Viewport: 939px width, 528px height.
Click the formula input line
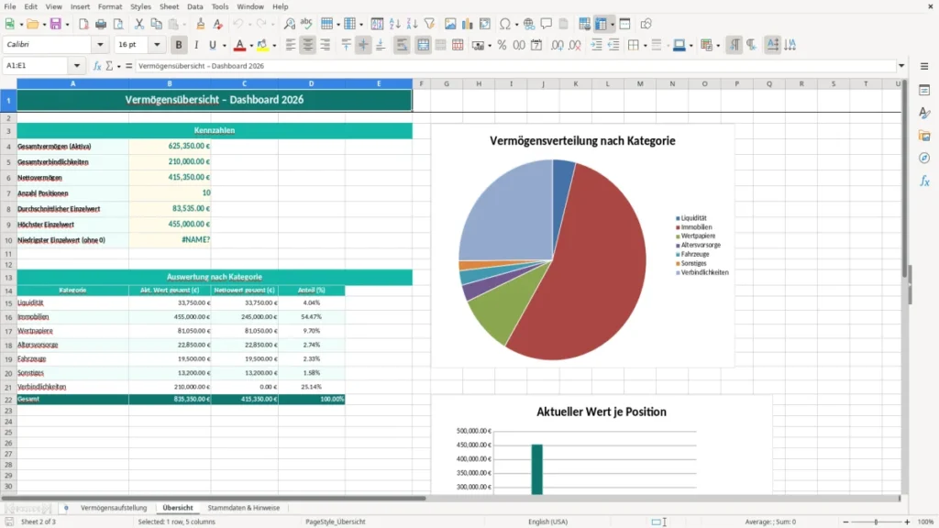click(x=515, y=66)
